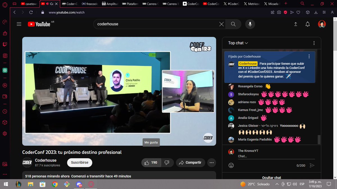
Task: Open live chat options three-dot menu
Action: click(314, 43)
